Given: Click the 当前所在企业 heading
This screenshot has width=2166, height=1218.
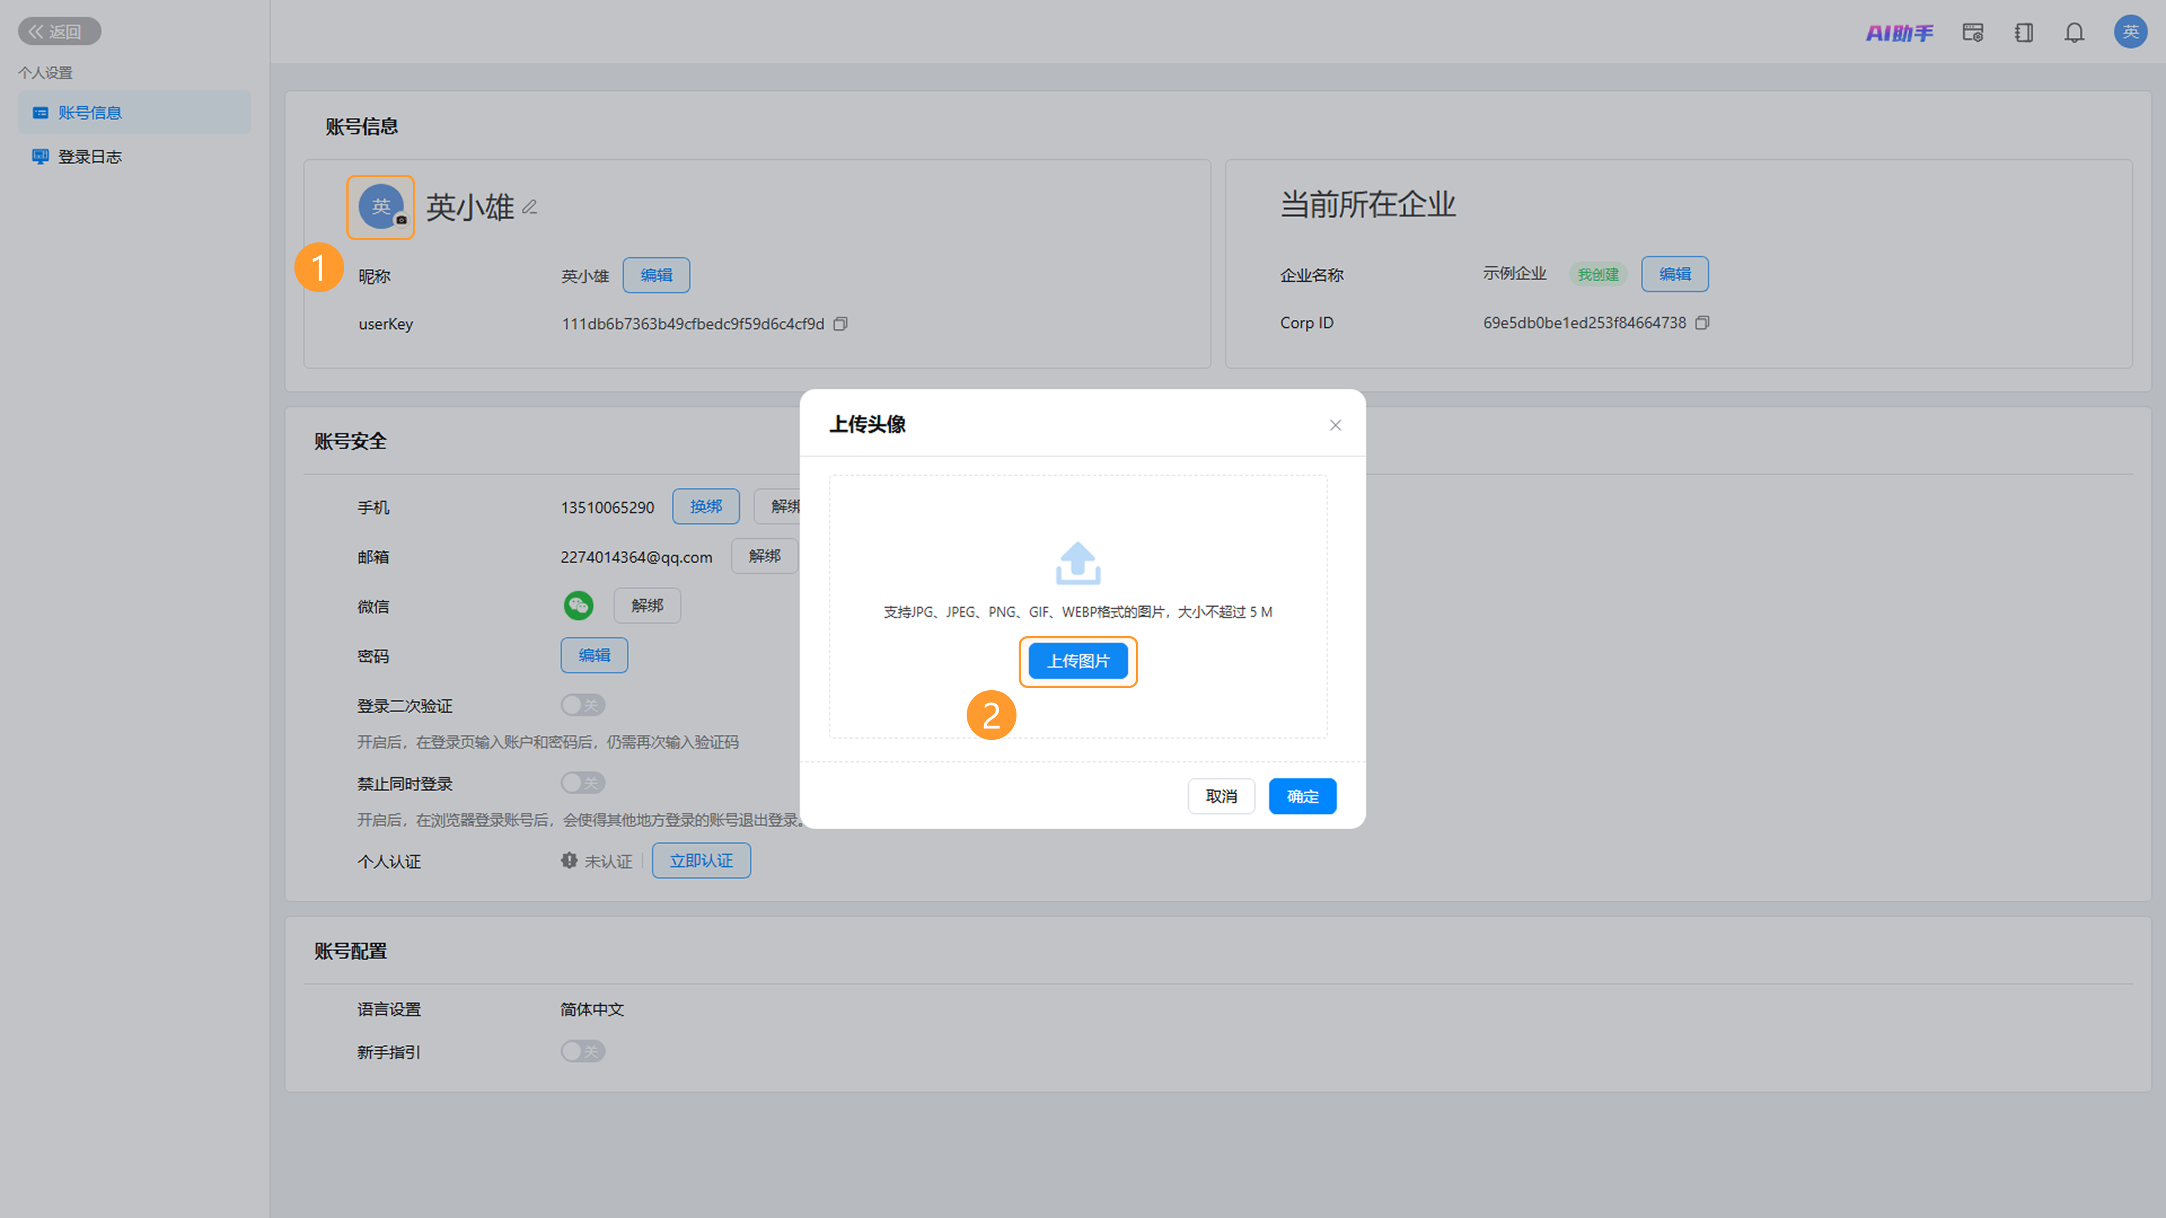Looking at the screenshot, I should pos(1367,204).
